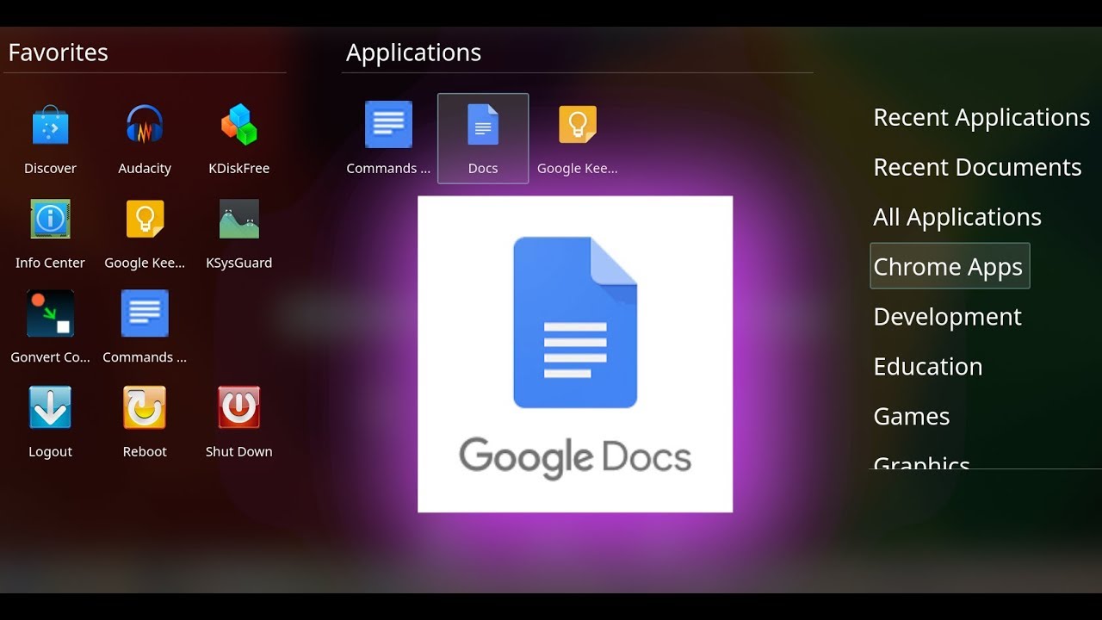Click the Applications heading
The height and width of the screenshot is (620, 1102).
tap(413, 53)
